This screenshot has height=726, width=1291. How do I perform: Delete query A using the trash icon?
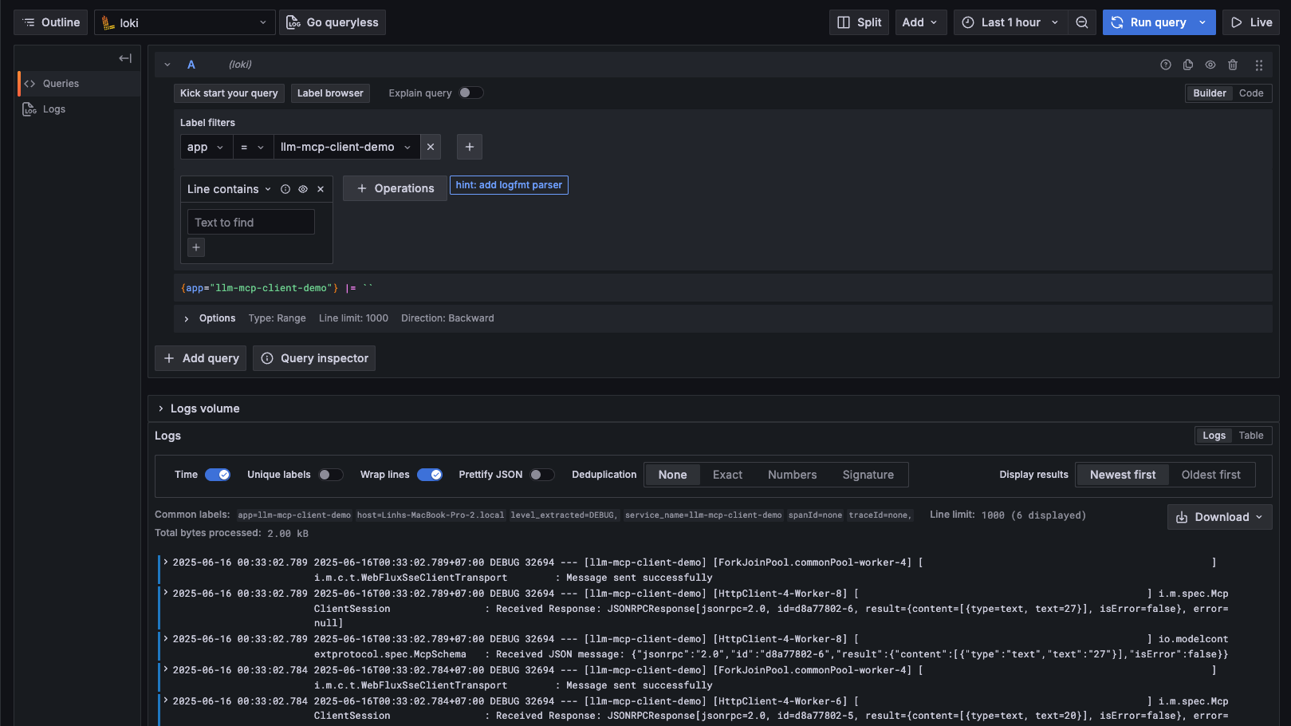click(x=1233, y=65)
